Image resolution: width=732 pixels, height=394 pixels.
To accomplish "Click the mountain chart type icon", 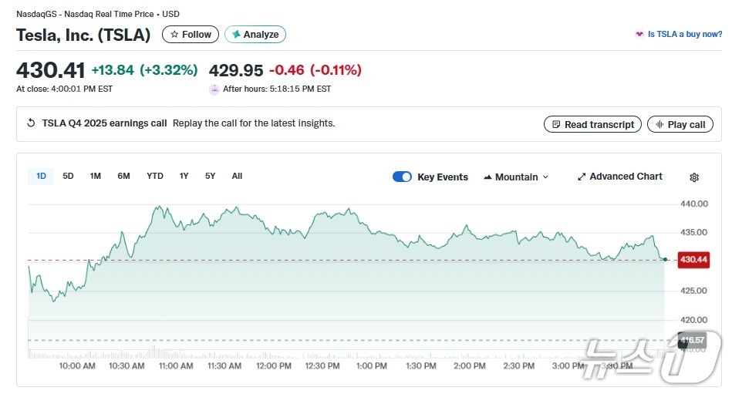I will 487,177.
